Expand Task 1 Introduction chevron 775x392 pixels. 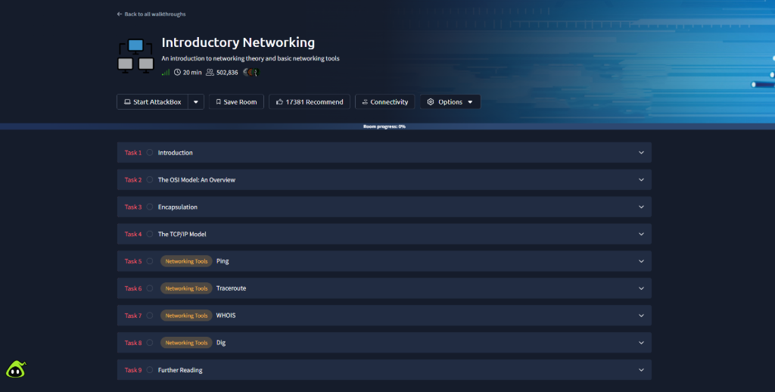point(641,153)
